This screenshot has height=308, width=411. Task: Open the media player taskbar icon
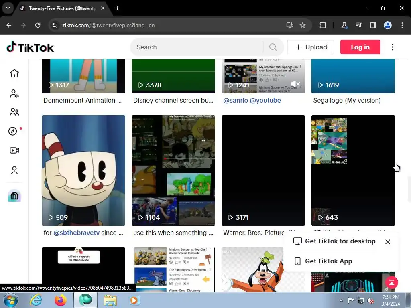135,300
